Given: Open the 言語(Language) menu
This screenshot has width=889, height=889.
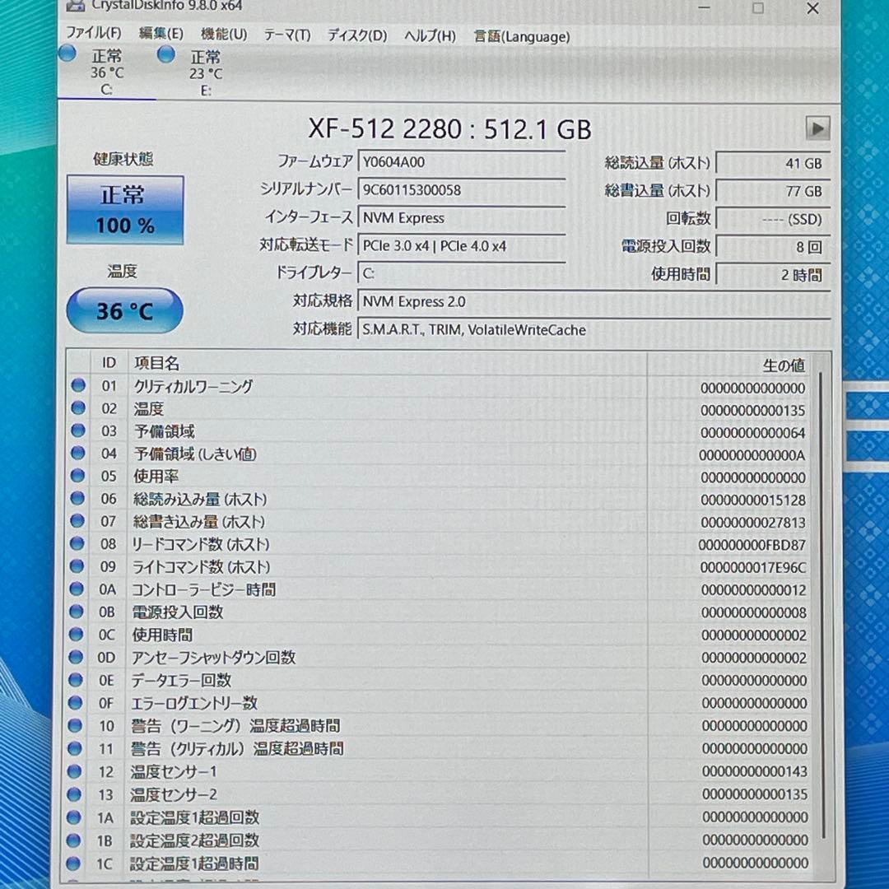Looking at the screenshot, I should 522,37.
